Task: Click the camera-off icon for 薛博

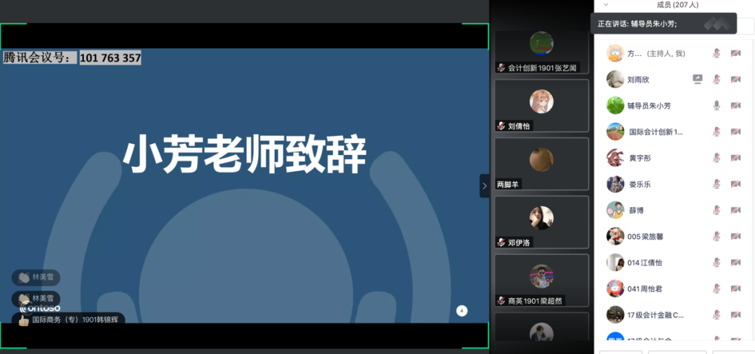Action: coord(735,210)
